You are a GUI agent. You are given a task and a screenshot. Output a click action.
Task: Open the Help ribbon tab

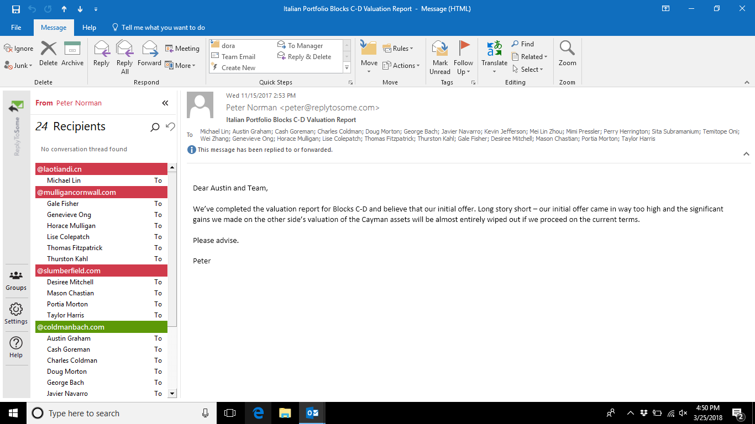click(x=89, y=28)
